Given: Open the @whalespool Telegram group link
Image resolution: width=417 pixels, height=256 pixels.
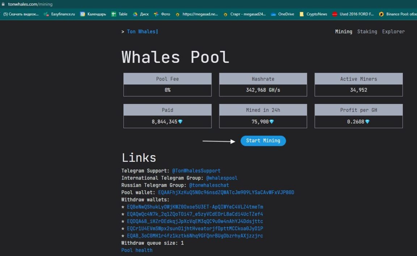Looking at the screenshot, I should click(x=222, y=178).
